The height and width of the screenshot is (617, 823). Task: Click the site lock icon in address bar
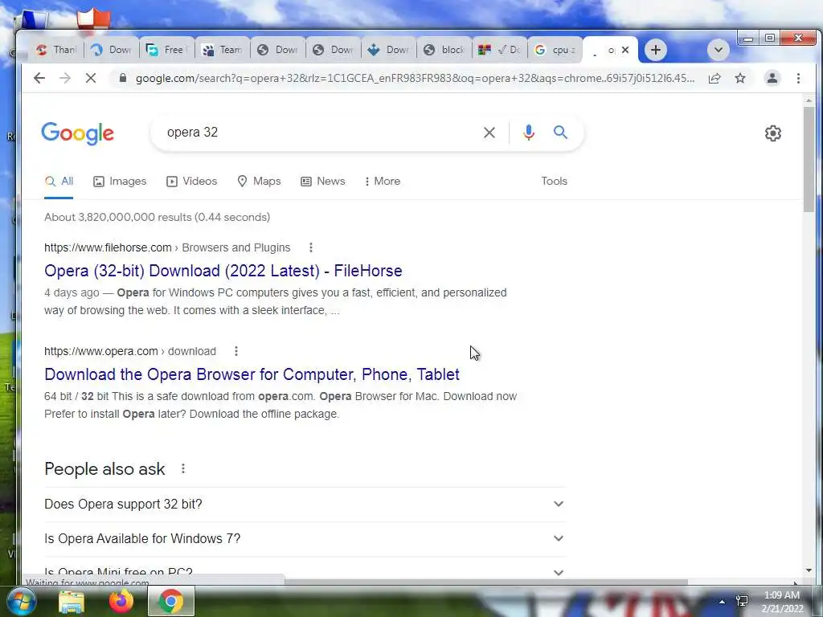click(123, 78)
